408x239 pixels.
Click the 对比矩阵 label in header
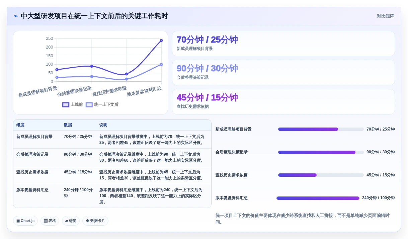386,16
